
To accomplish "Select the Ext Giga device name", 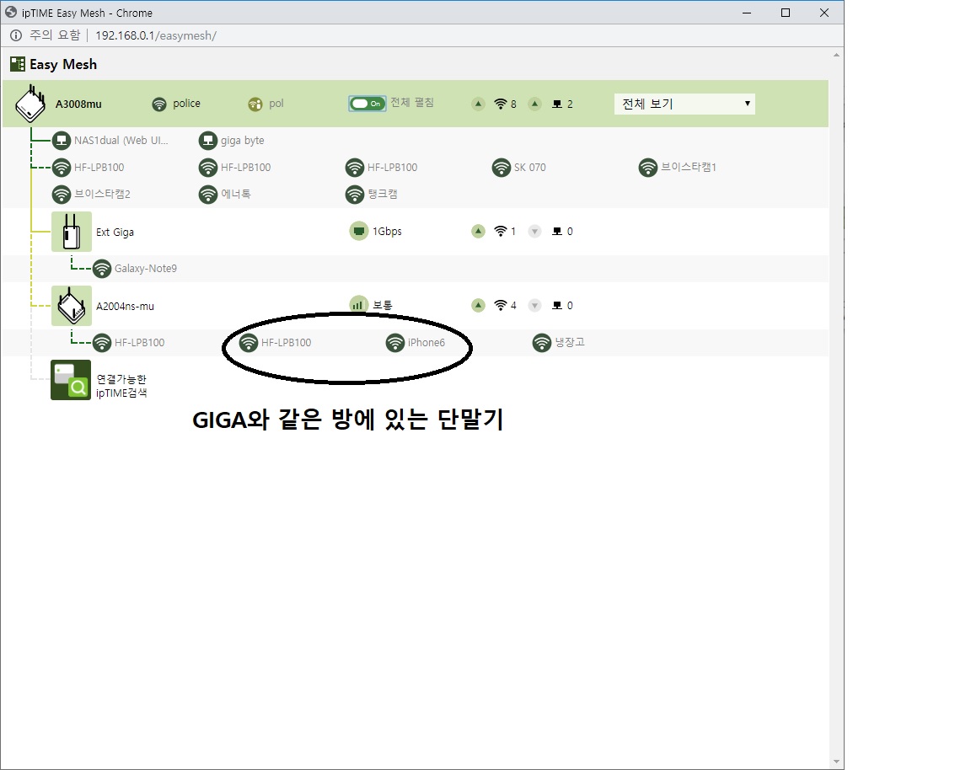I will (x=115, y=233).
